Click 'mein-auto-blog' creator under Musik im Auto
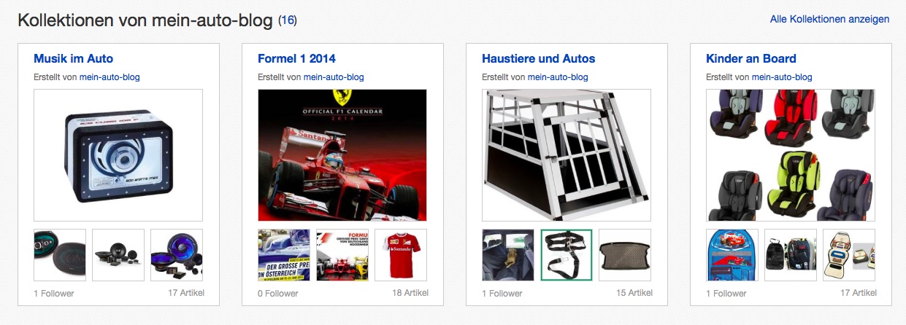 (110, 77)
